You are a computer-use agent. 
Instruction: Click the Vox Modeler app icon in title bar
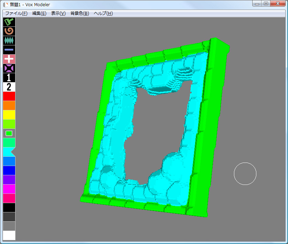pyautogui.click(x=6, y=4)
